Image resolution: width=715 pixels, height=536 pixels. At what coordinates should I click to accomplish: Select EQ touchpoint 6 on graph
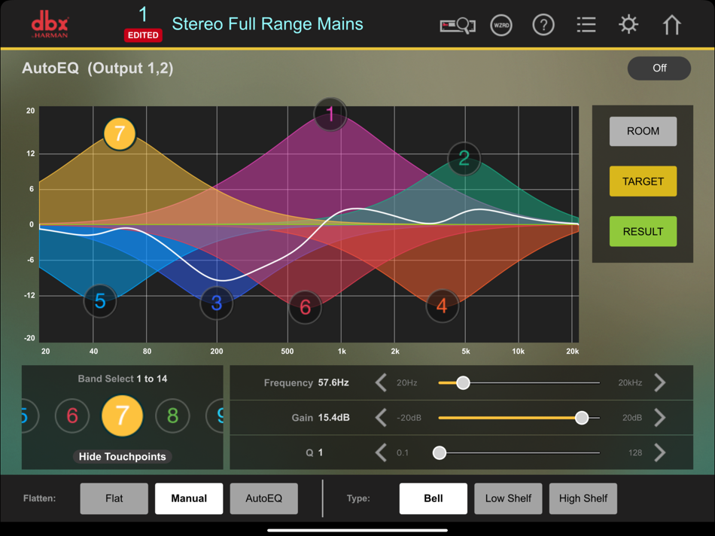coord(305,307)
